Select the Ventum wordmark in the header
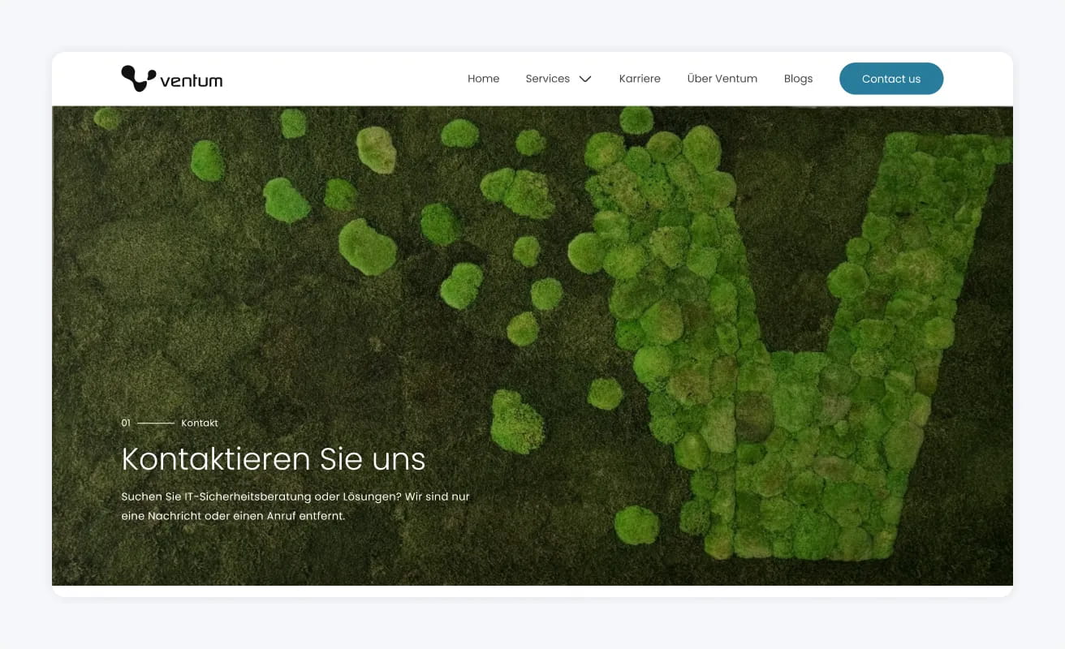Image resolution: width=1065 pixels, height=649 pixels. (x=192, y=80)
